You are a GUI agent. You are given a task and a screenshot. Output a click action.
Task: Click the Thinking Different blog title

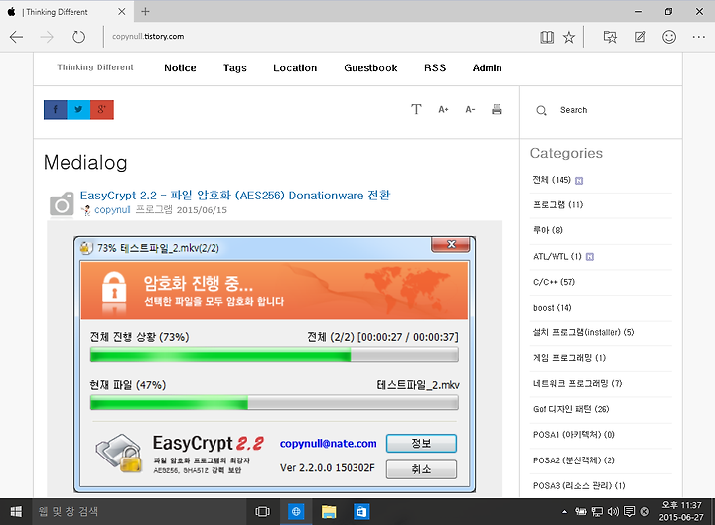[x=95, y=67]
